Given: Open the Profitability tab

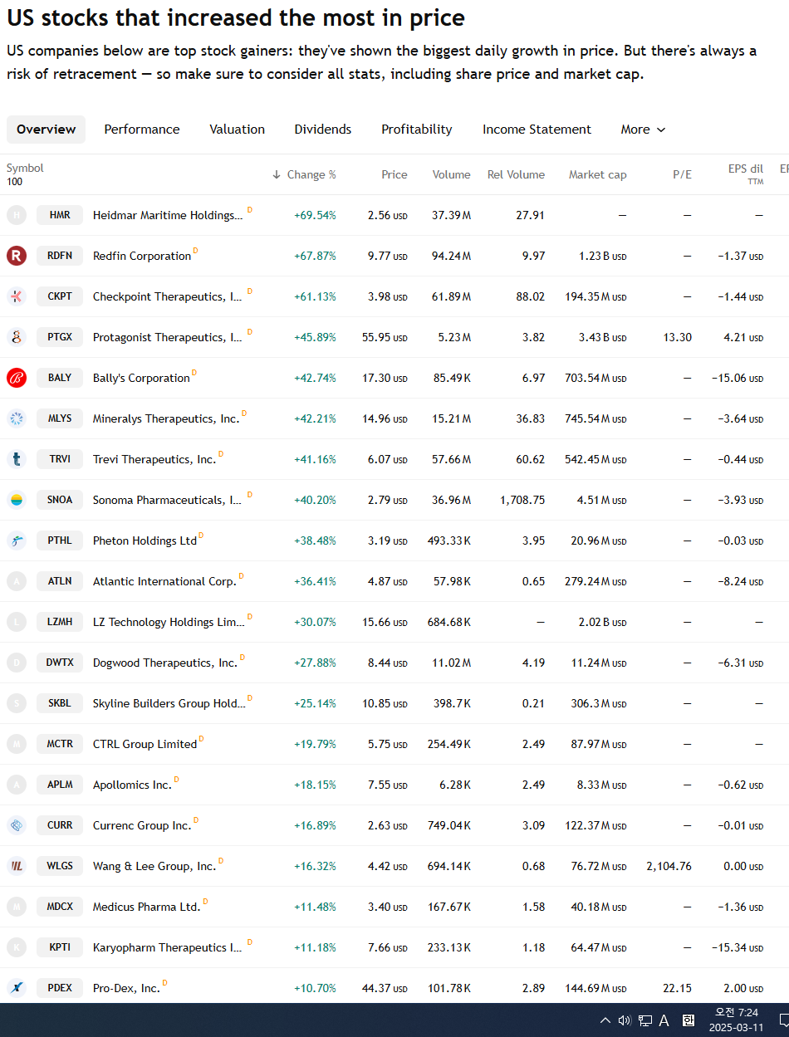Looking at the screenshot, I should [417, 130].
